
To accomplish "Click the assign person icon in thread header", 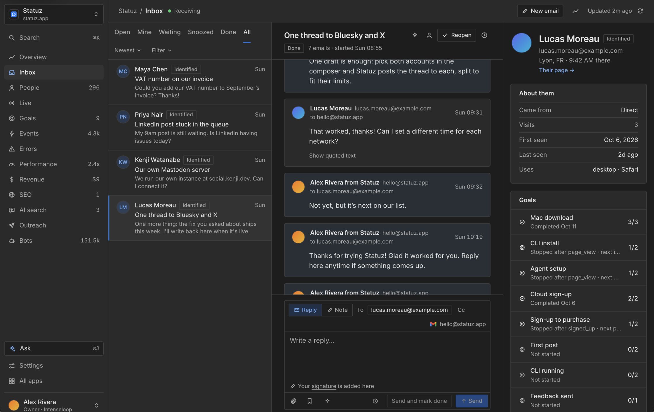I will (429, 35).
